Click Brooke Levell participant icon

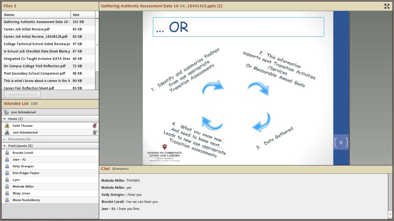(x=7, y=153)
